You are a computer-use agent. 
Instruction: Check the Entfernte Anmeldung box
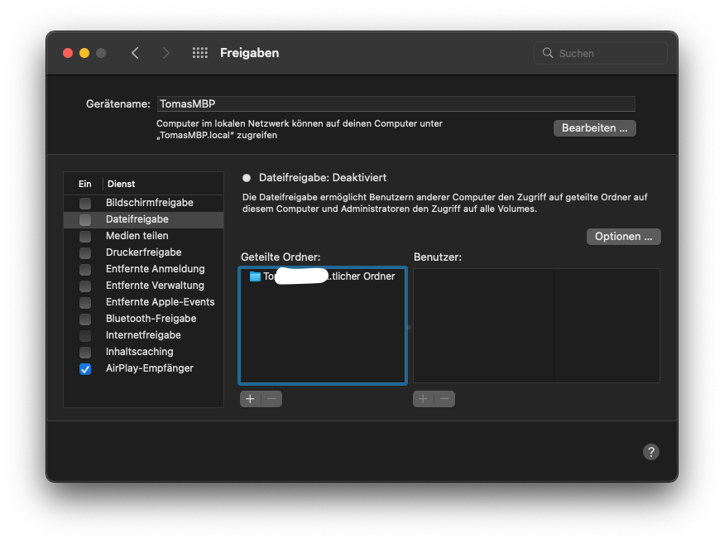[x=85, y=269]
